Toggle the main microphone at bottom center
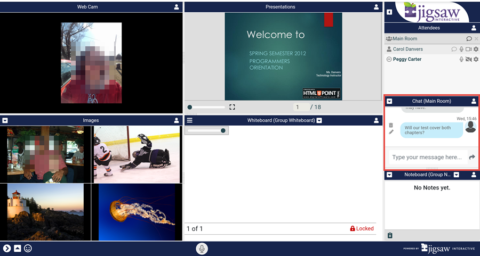The height and width of the screenshot is (256, 480). pos(202,249)
